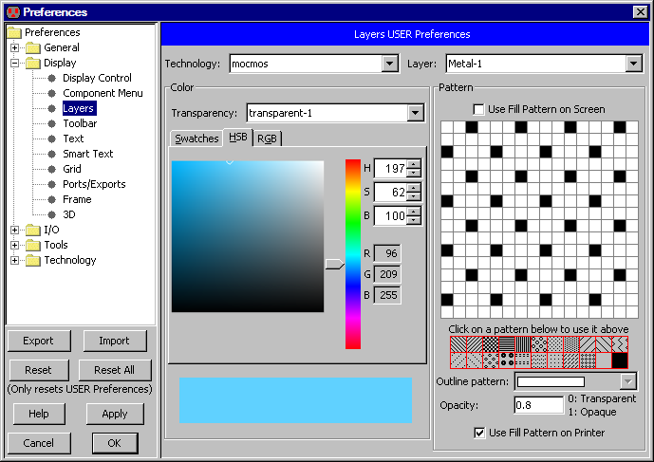This screenshot has width=654, height=462.
Task: Click the Reset button
Action: coord(38,370)
